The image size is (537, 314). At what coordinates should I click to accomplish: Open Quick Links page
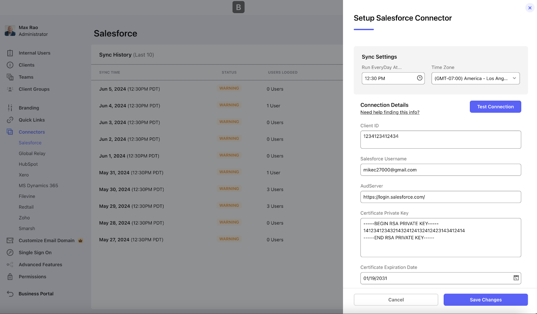[x=32, y=120]
